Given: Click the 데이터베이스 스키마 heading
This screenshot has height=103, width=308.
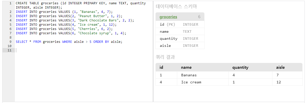Looking at the screenshot, I should click(x=176, y=7).
